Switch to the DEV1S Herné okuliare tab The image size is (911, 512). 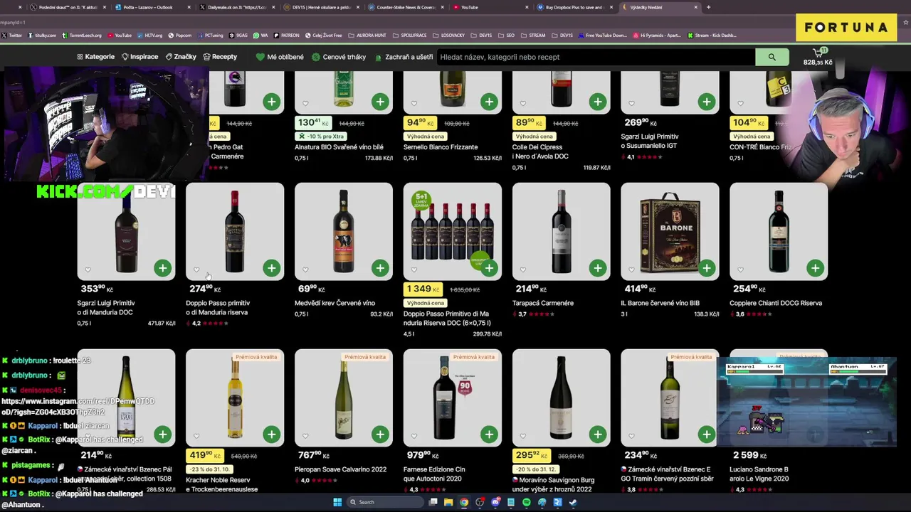[x=322, y=7]
